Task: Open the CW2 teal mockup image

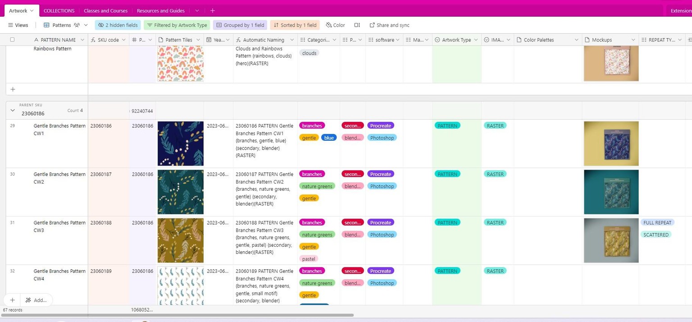Action: click(x=611, y=192)
